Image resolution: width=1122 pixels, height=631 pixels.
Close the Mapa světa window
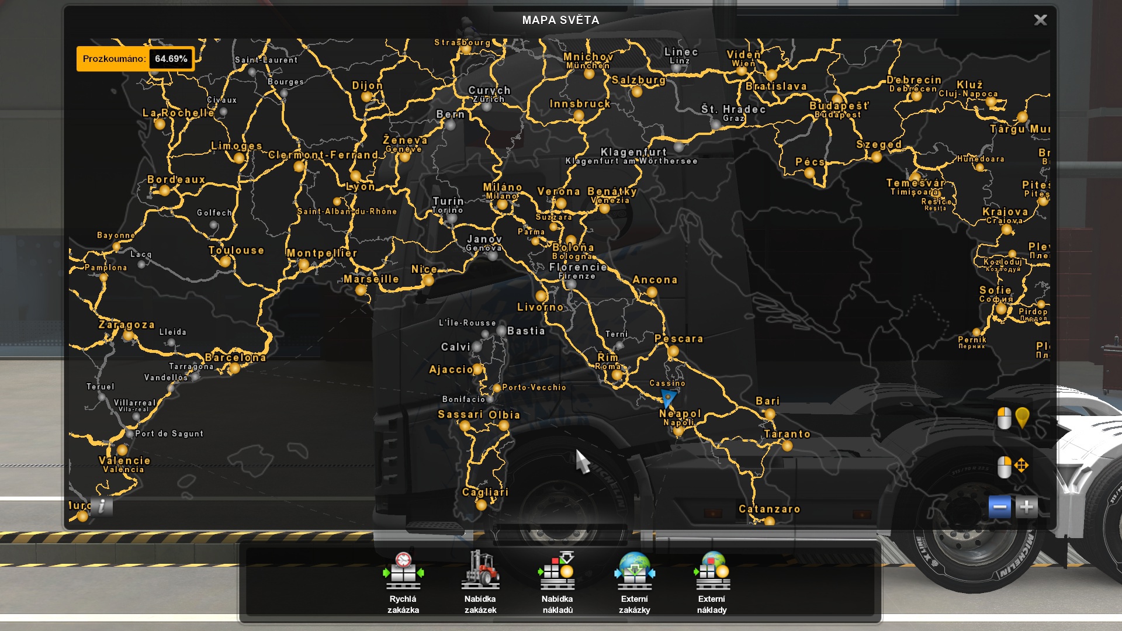tap(1040, 20)
